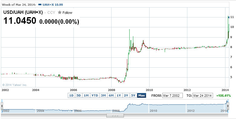Click the FROM date field
This screenshot has height=119, width=236.
pos(172,96)
